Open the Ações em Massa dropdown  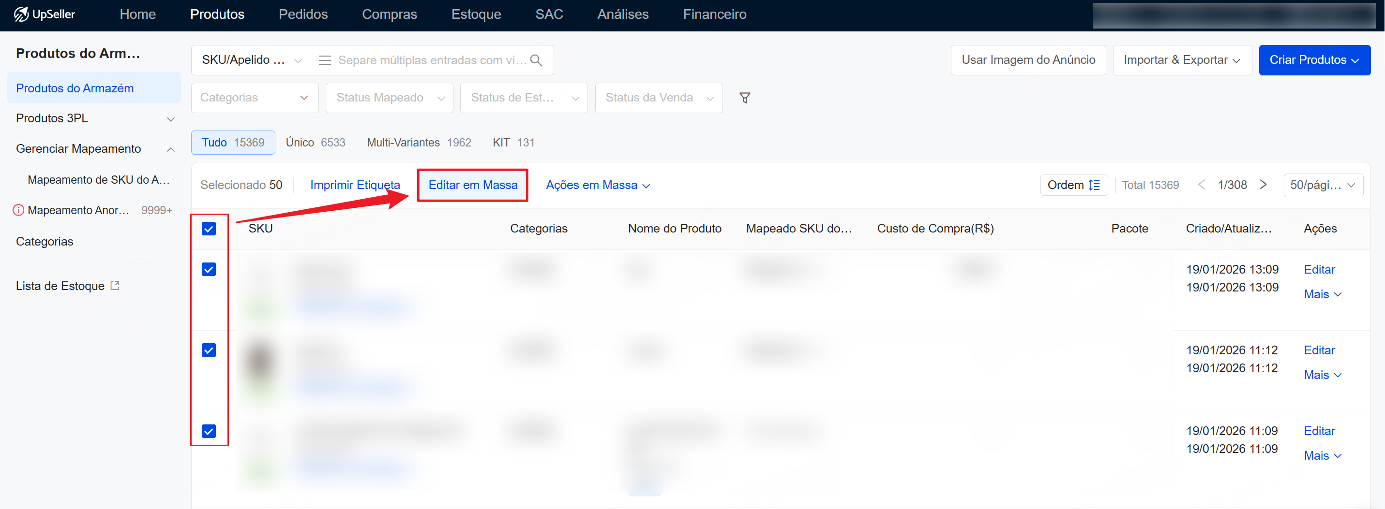coord(597,185)
